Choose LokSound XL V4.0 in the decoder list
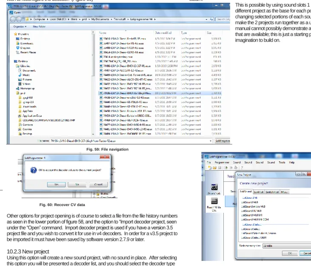 pyautogui.click(x=251, y=211)
